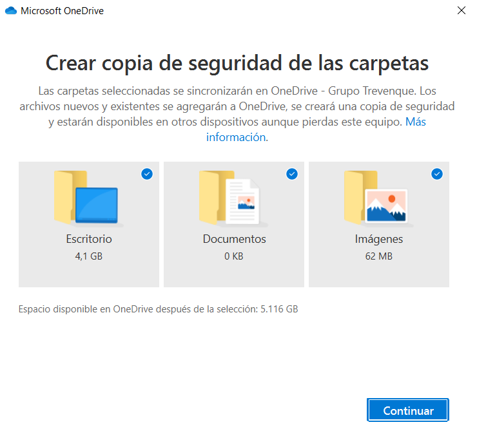Click the 'Documentos' folder label
This screenshot has width=477, height=438.
pos(234,239)
